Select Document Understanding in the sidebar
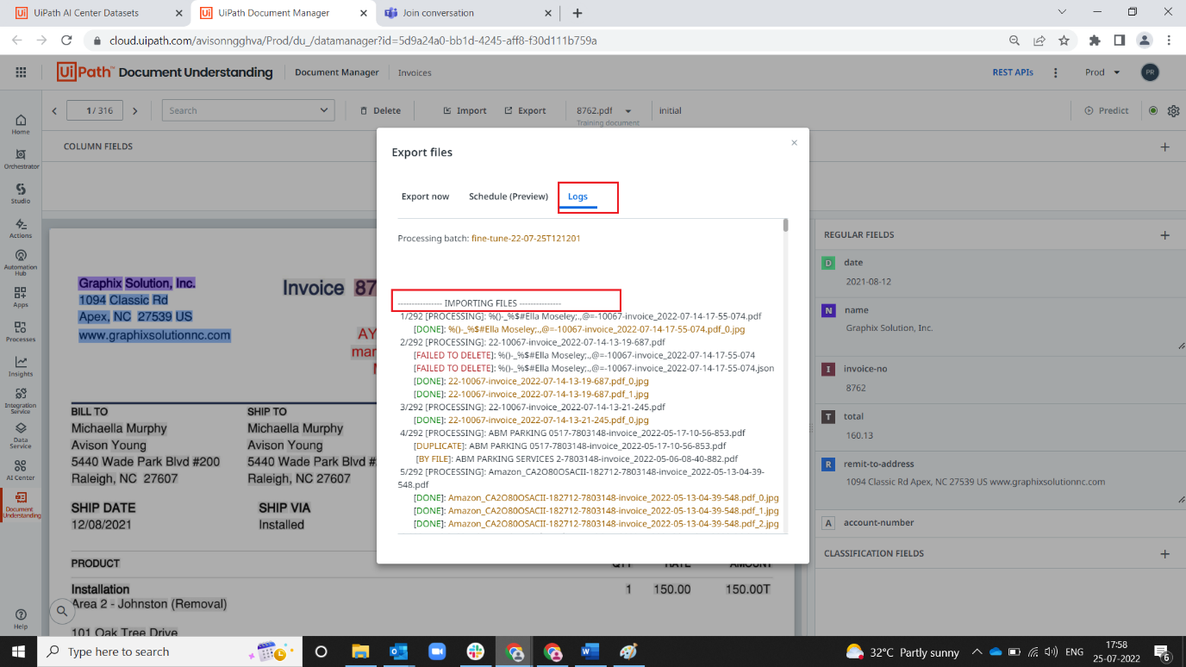The image size is (1186, 667). pos(21,504)
